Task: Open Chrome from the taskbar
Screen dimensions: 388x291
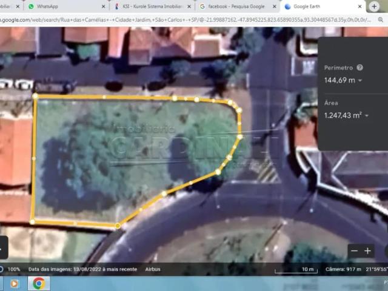Action: pyautogui.click(x=39, y=284)
